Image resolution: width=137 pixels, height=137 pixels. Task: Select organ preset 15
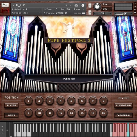pyautogui.click(x=93, y=113)
